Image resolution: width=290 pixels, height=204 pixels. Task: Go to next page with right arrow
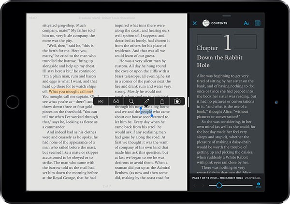coord(203,185)
